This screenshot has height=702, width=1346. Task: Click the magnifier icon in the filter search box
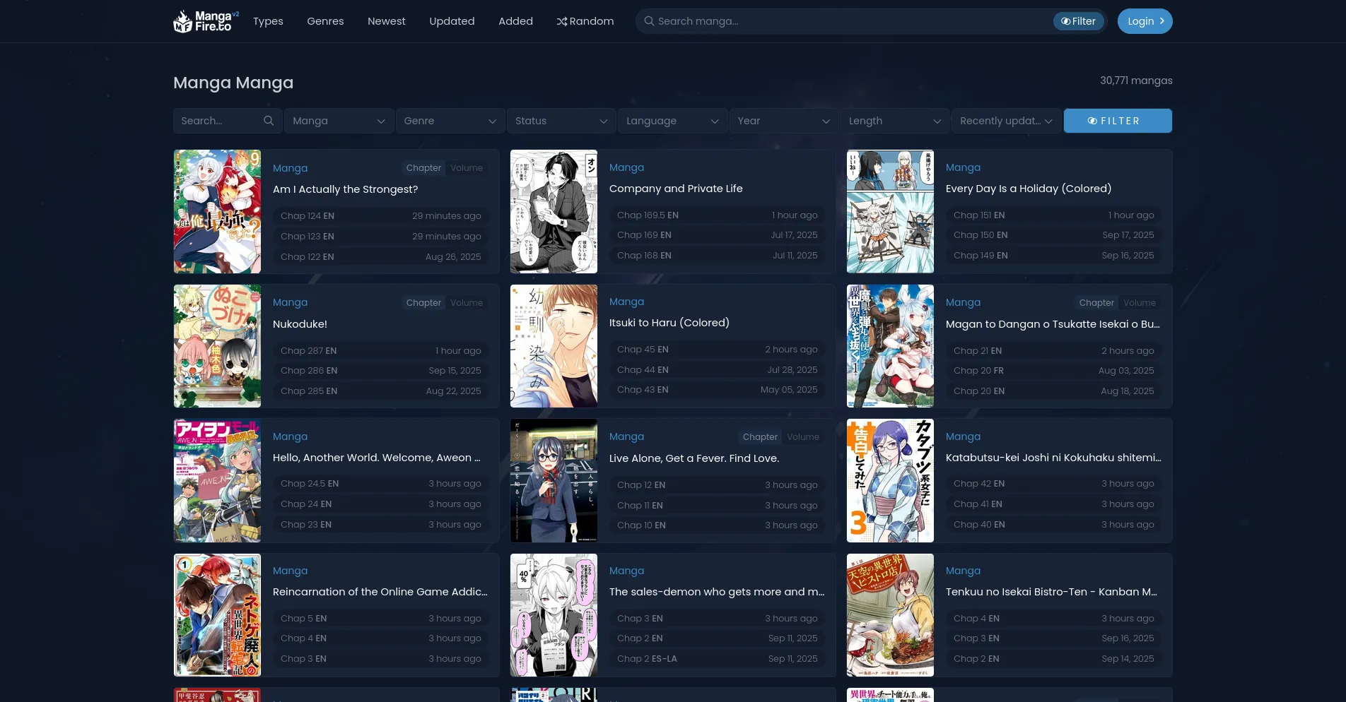(269, 120)
